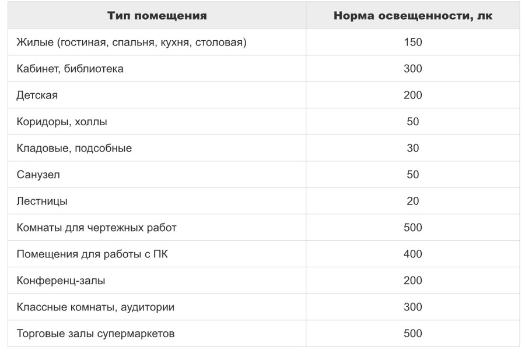Click the value 150 for living rooms
The image size is (525, 354).
412,43
